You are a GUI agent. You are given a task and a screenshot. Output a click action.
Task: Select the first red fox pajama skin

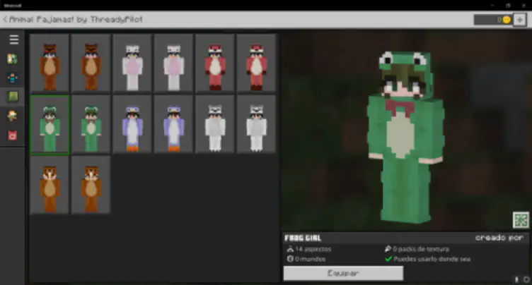pos(215,63)
